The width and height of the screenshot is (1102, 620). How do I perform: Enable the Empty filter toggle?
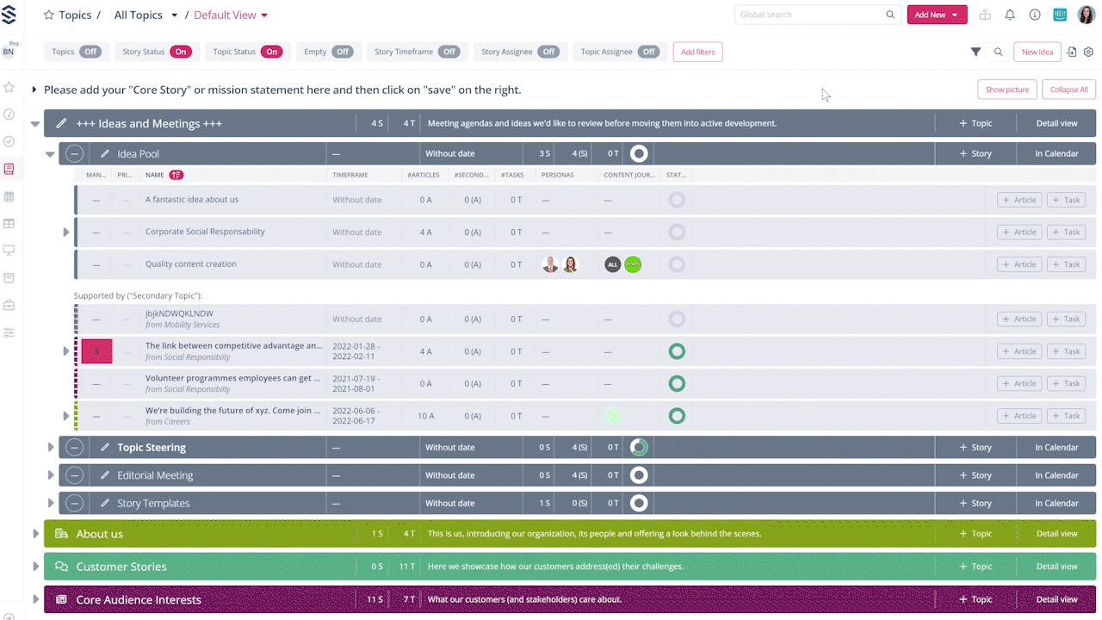point(343,52)
